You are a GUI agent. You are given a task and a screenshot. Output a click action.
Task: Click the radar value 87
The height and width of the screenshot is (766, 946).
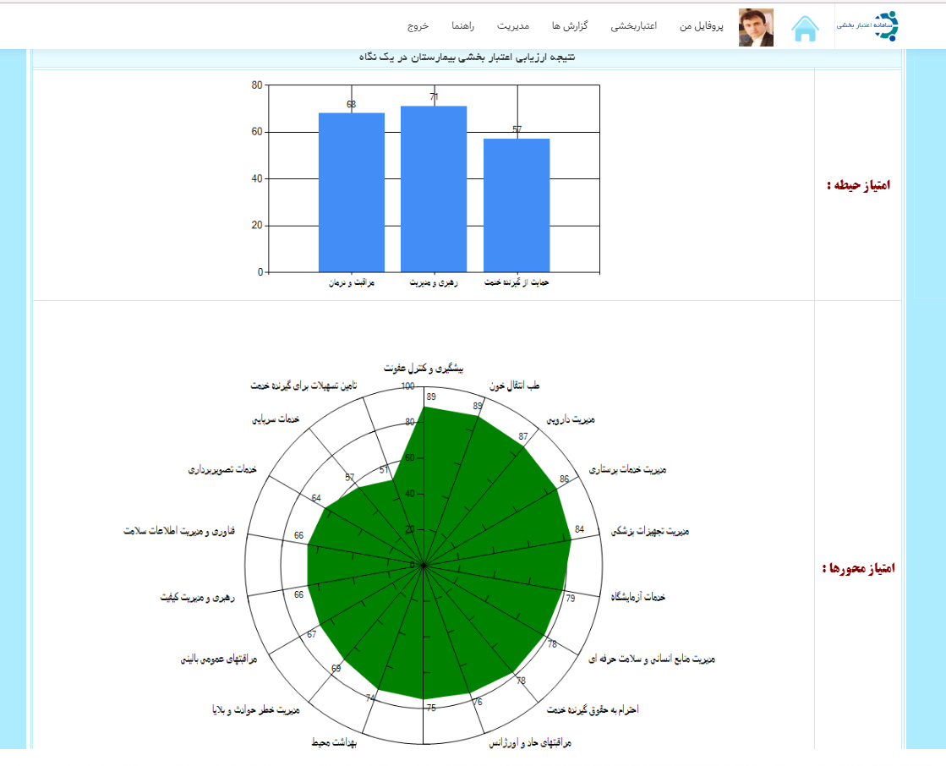(523, 436)
